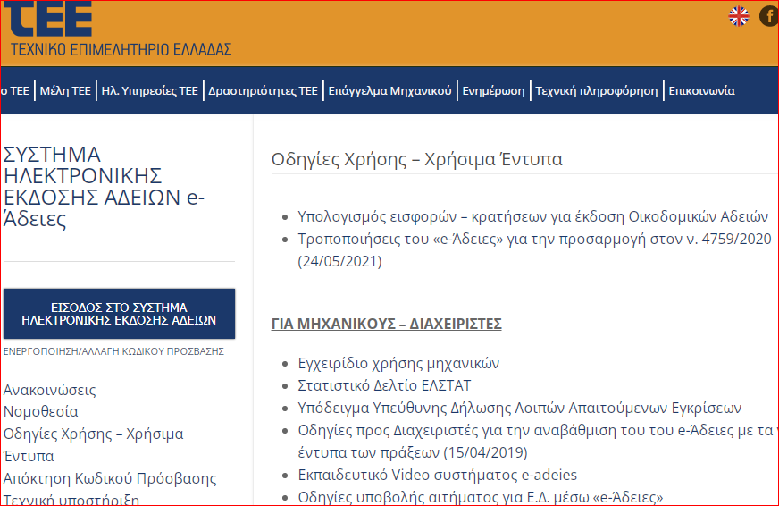Open the 'Επάγγελμα Μηχανικού' menu

point(389,91)
